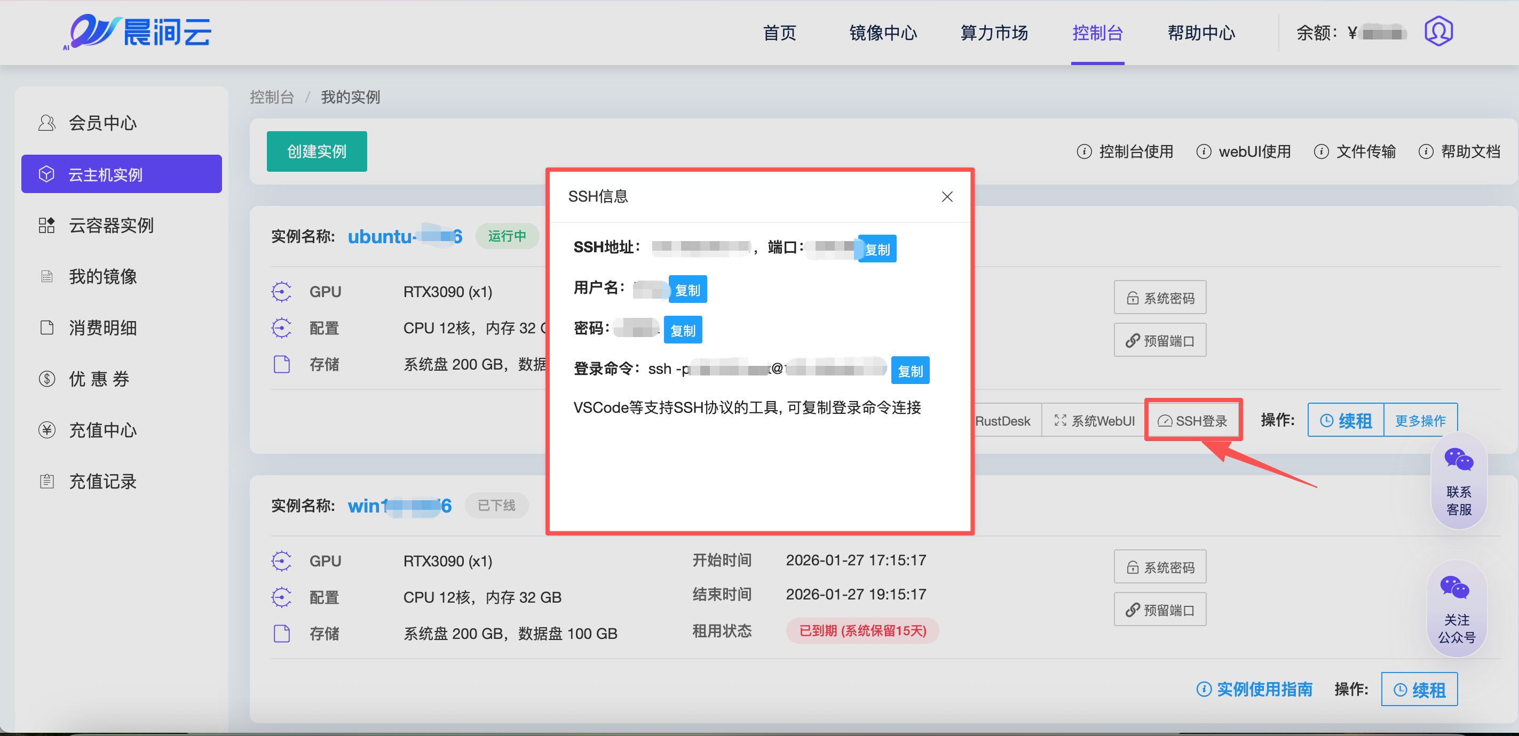Image resolution: width=1519 pixels, height=736 pixels.
Task: Close the SSH信息 dialog
Action: pos(946,197)
